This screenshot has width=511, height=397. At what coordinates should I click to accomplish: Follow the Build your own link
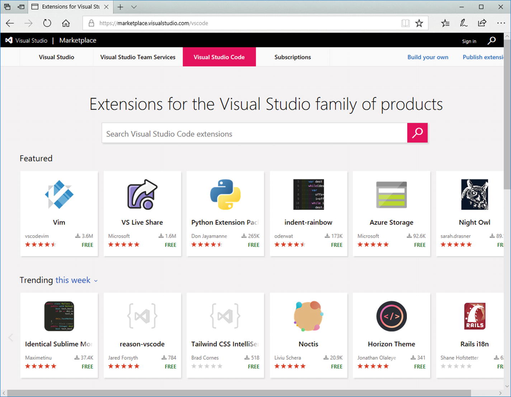point(427,57)
